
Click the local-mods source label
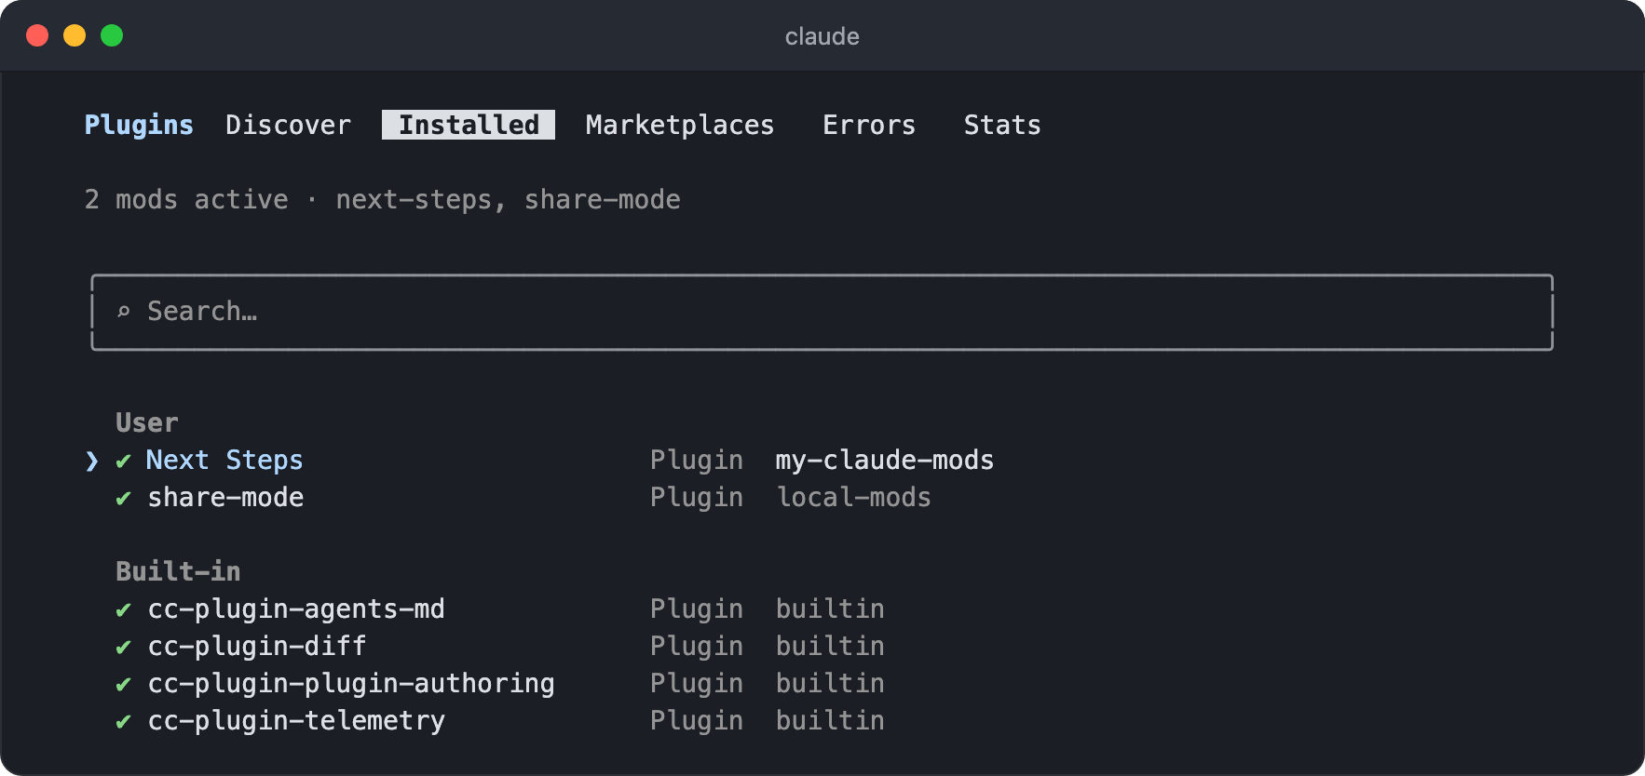pyautogui.click(x=854, y=498)
